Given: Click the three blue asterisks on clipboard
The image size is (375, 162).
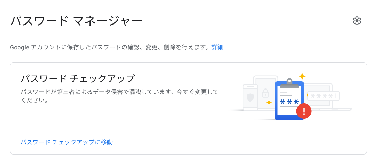Looking at the screenshot, I should 289,102.
